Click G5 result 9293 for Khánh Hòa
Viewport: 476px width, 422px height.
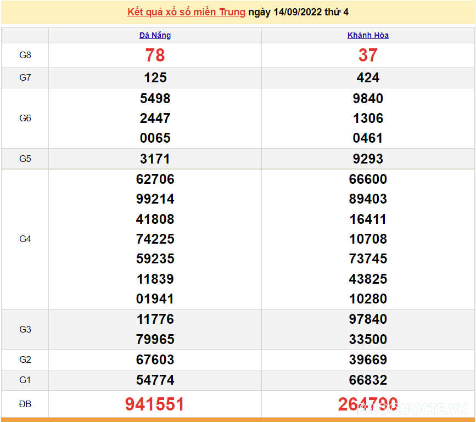pos(367,159)
